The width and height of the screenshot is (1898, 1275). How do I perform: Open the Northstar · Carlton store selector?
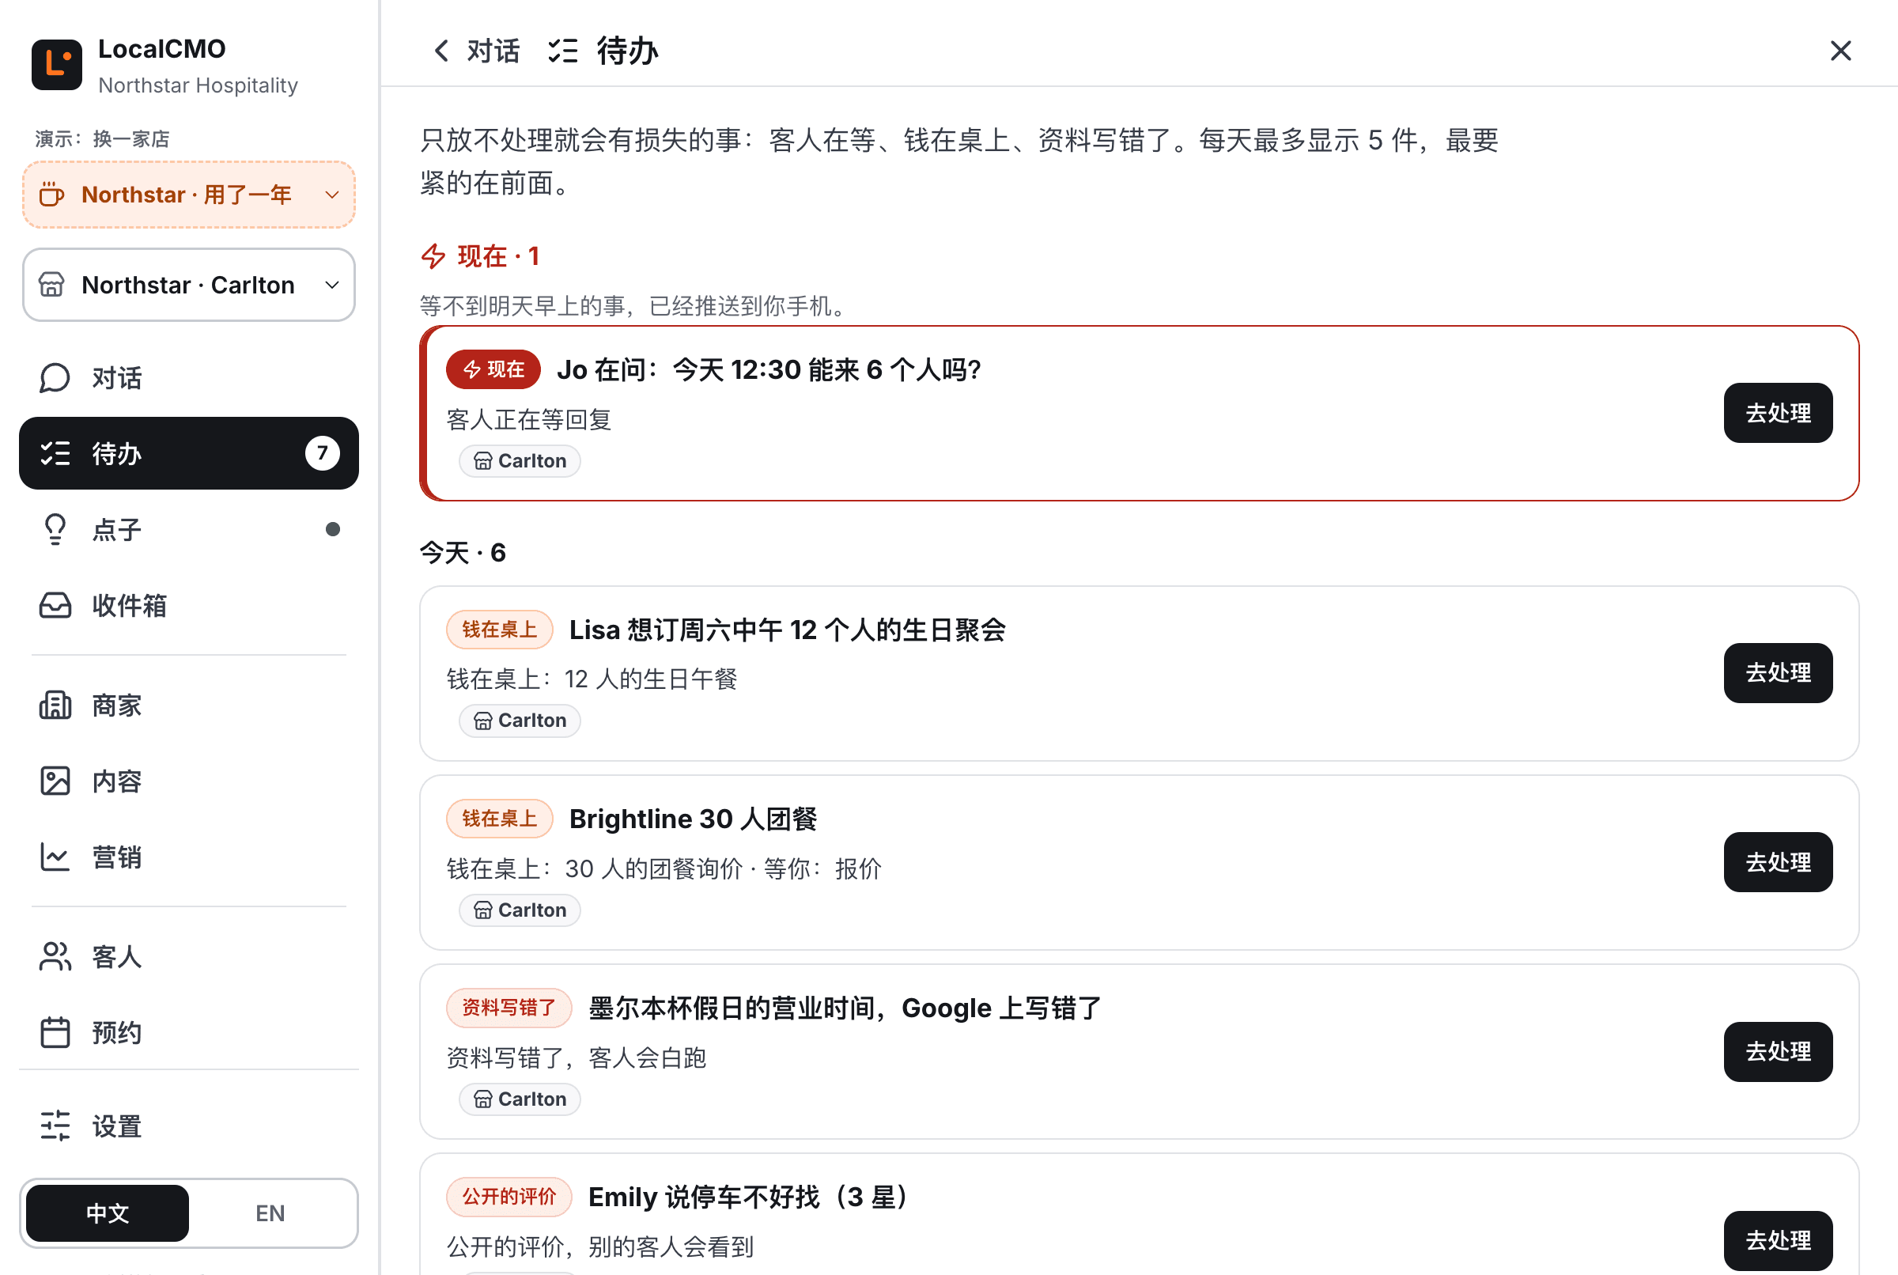[x=188, y=286]
